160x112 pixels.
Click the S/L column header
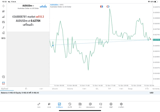[x=97, y=89]
